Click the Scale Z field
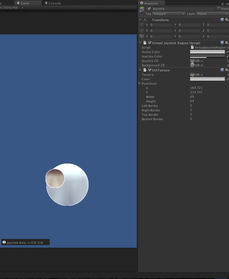Image resolution: width=229 pixels, height=279 pixels. click(218, 36)
